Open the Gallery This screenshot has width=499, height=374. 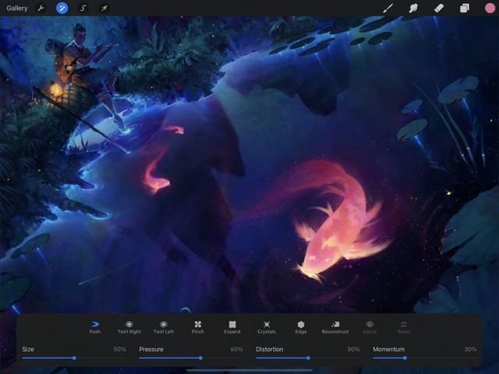click(x=17, y=9)
